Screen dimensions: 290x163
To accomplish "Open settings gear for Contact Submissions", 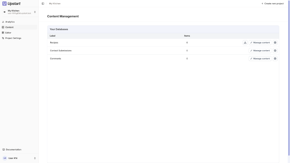I will (275, 51).
